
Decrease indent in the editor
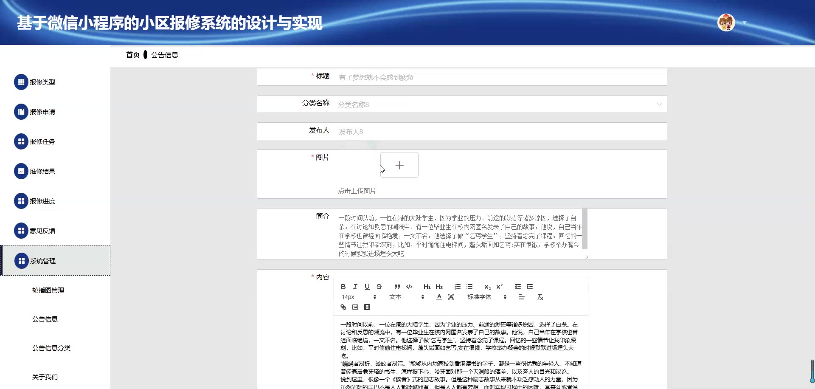pos(518,287)
